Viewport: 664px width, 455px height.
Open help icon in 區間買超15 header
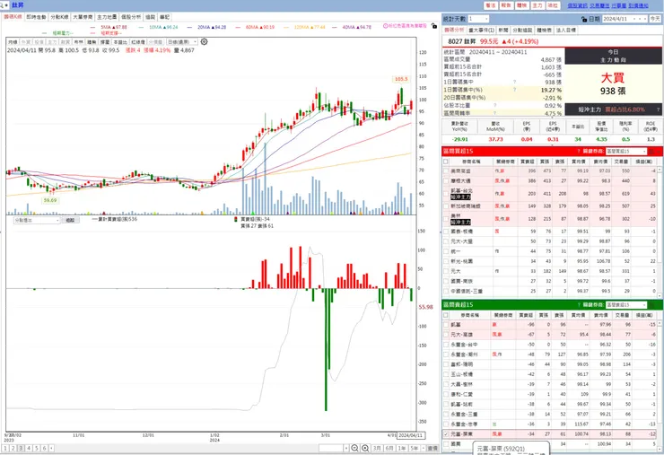579,152
